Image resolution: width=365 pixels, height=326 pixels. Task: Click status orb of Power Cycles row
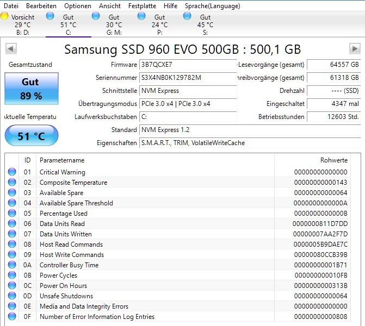coord(12,275)
